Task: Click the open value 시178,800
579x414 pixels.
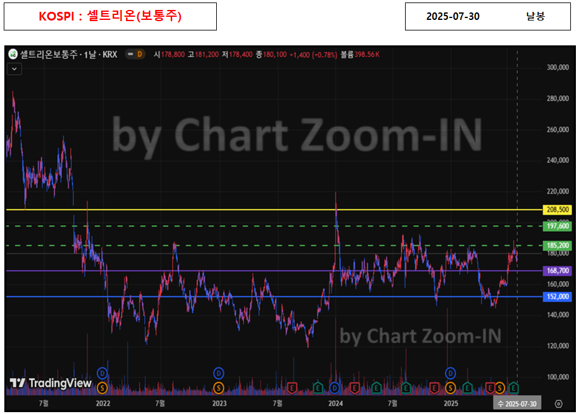Action: pos(169,55)
